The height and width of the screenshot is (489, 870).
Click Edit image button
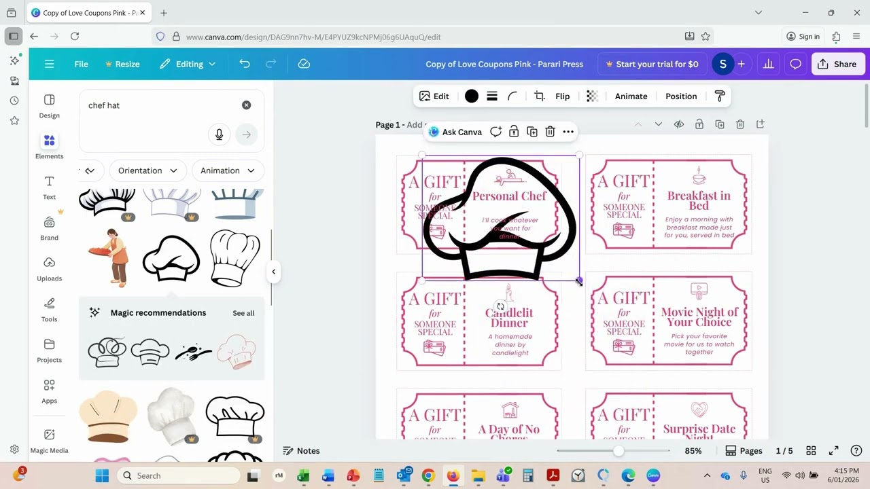[434, 96]
